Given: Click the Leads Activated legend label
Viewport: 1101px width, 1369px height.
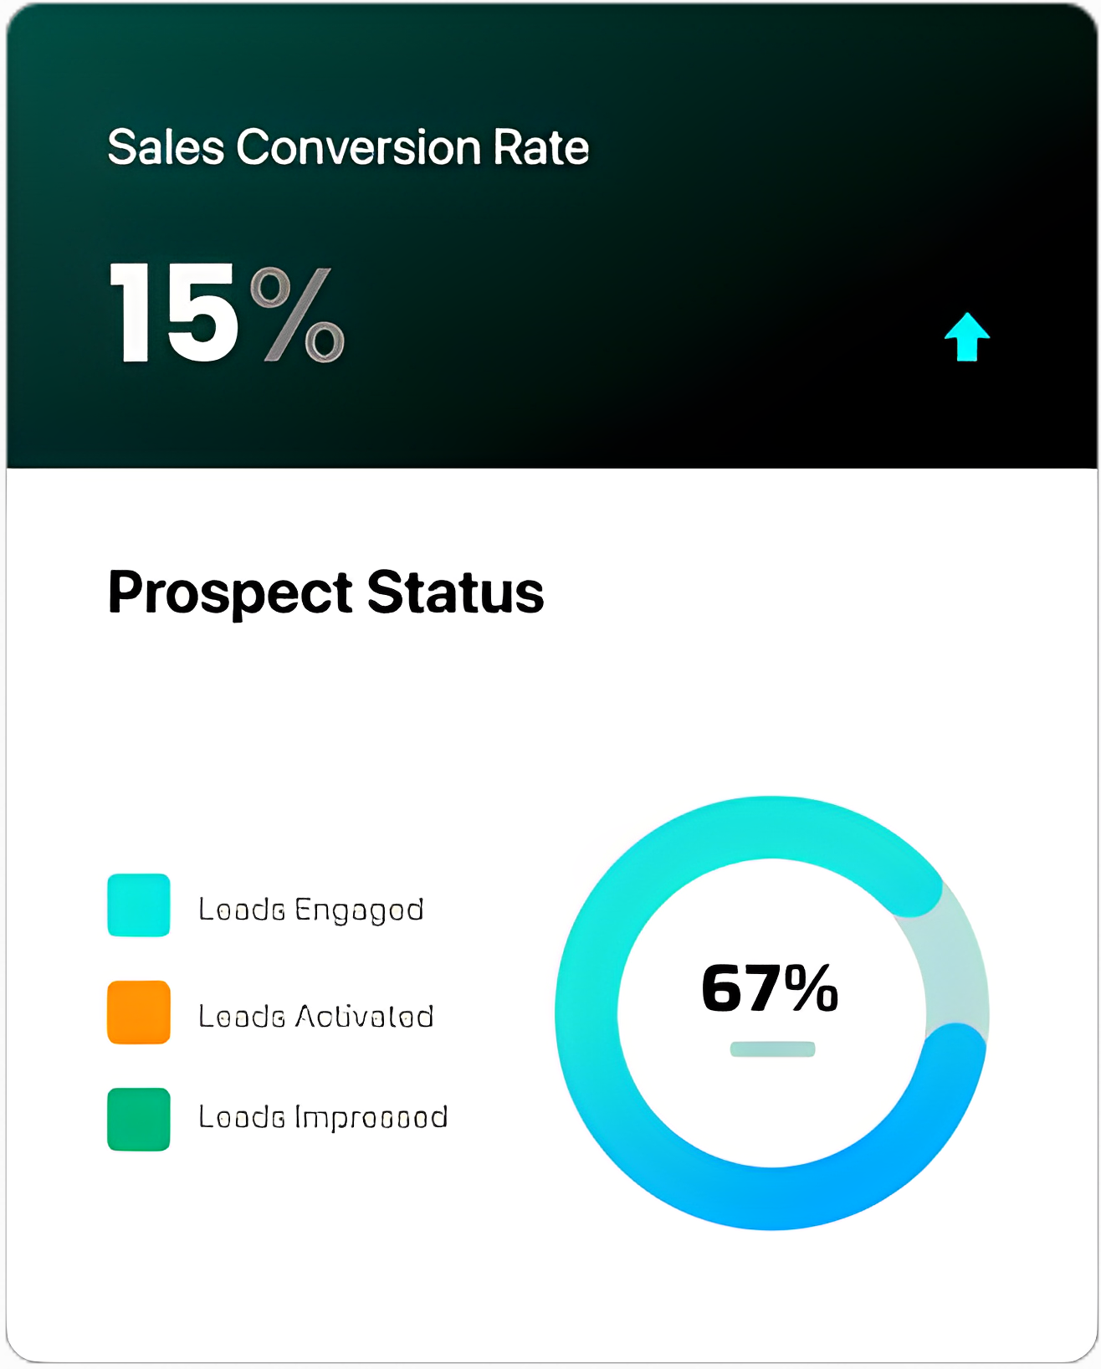Looking at the screenshot, I should 315,1017.
